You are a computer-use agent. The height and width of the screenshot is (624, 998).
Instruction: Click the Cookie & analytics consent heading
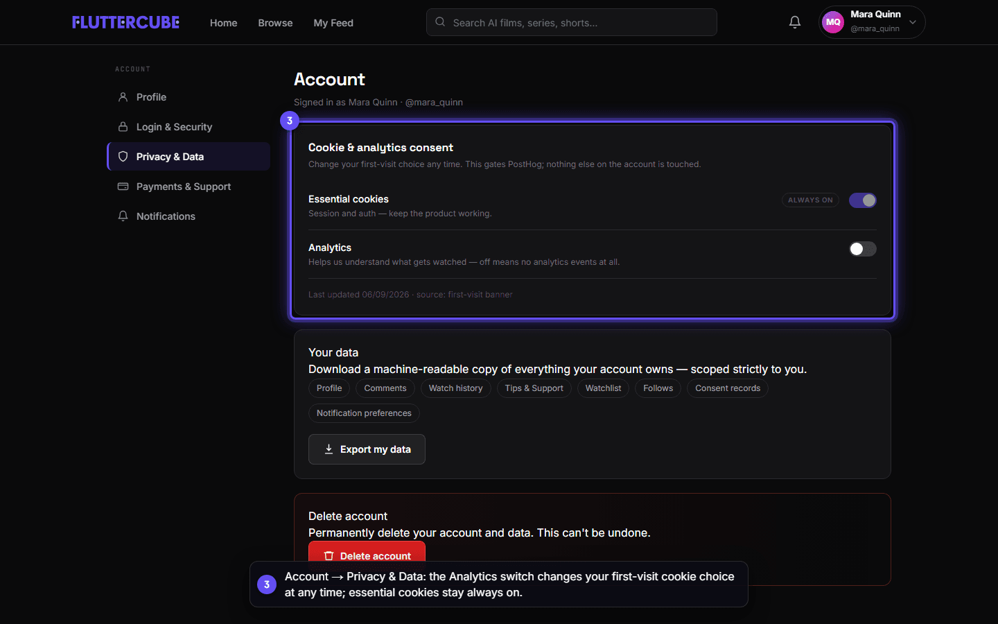click(380, 148)
